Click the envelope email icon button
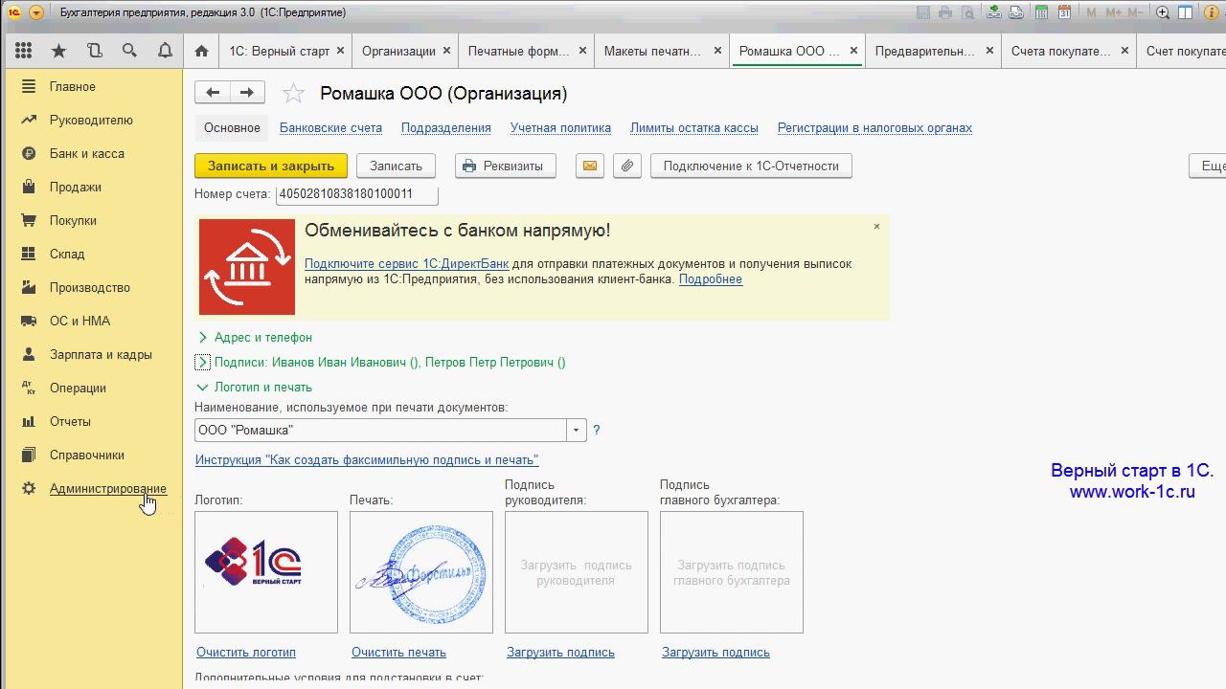The width and height of the screenshot is (1226, 689). click(590, 166)
